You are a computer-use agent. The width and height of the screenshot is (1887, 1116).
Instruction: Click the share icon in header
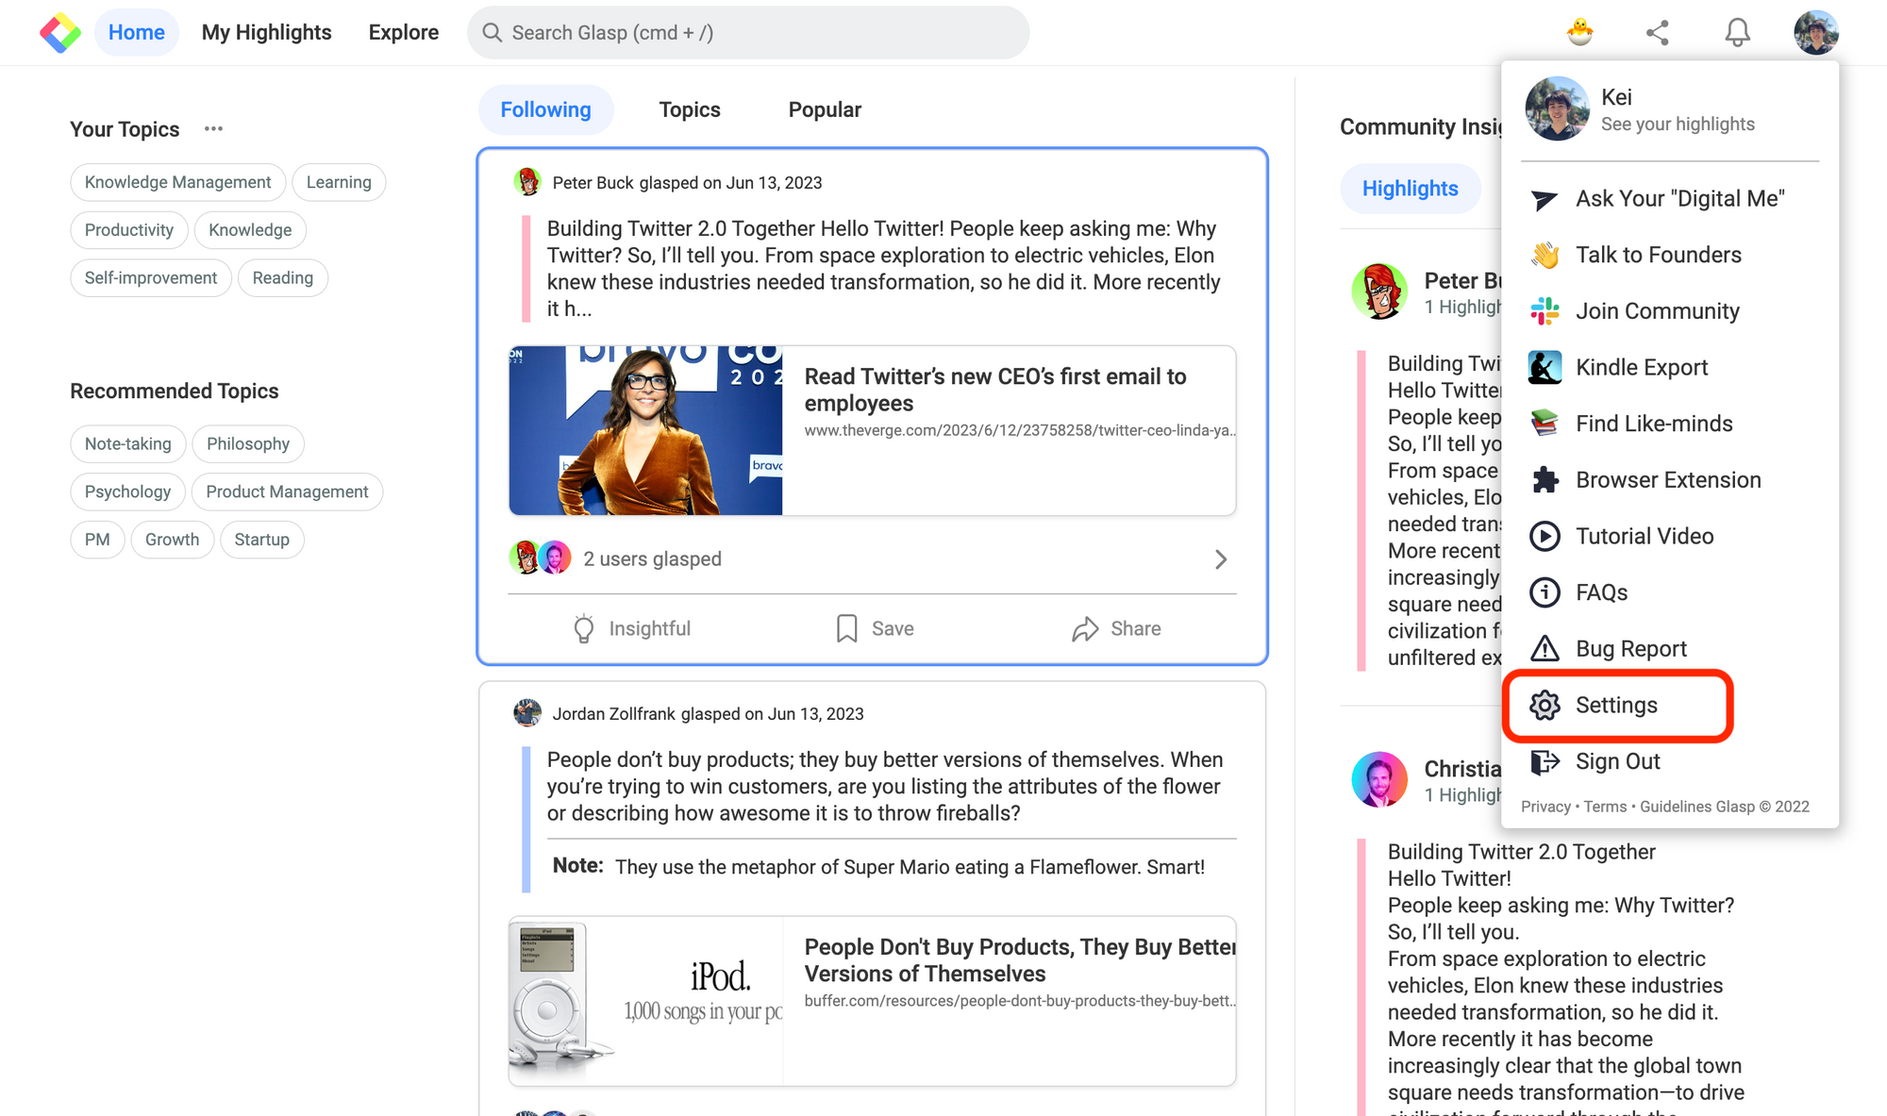point(1658,33)
